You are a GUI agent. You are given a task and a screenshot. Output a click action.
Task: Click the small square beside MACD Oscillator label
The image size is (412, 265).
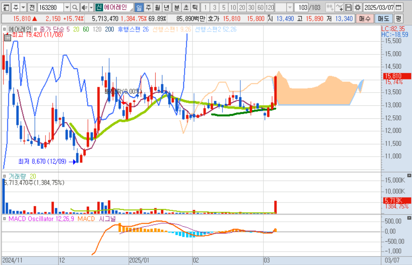5,218
